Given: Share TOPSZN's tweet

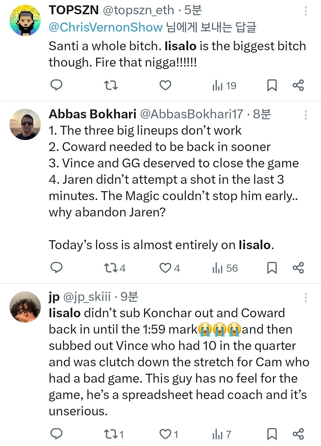Looking at the screenshot, I should point(298,86).
